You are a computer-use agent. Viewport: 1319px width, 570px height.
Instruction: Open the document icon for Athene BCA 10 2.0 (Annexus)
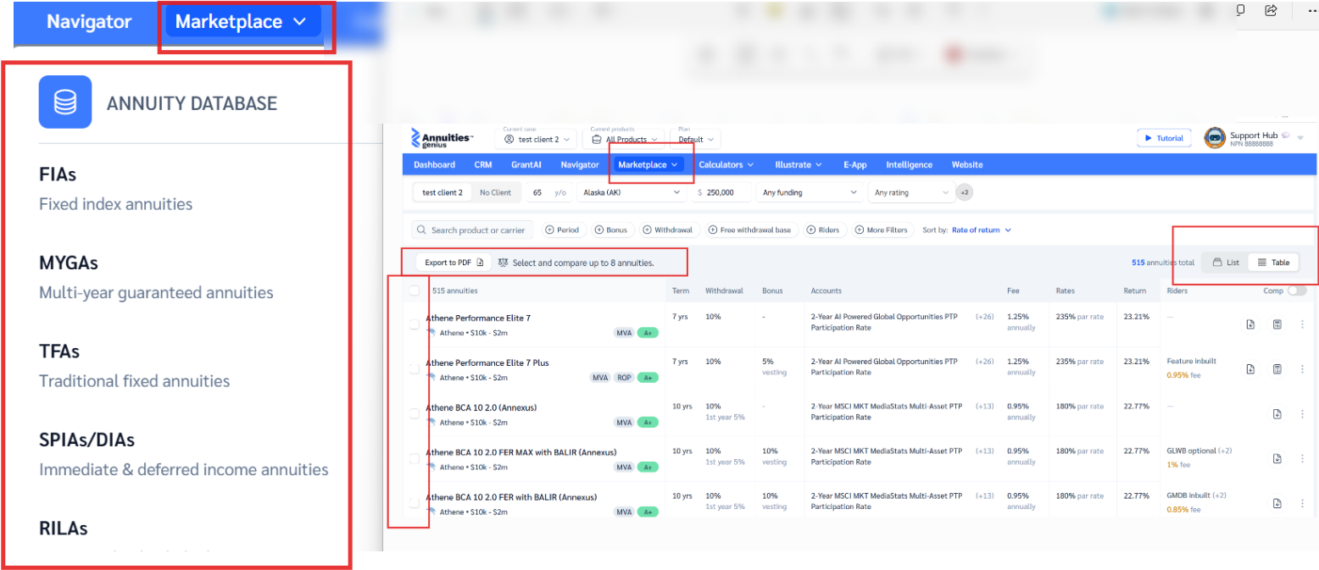coord(1277,413)
